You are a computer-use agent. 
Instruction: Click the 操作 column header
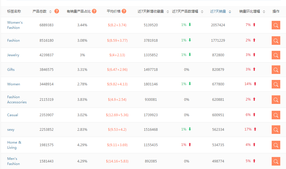click(276, 11)
